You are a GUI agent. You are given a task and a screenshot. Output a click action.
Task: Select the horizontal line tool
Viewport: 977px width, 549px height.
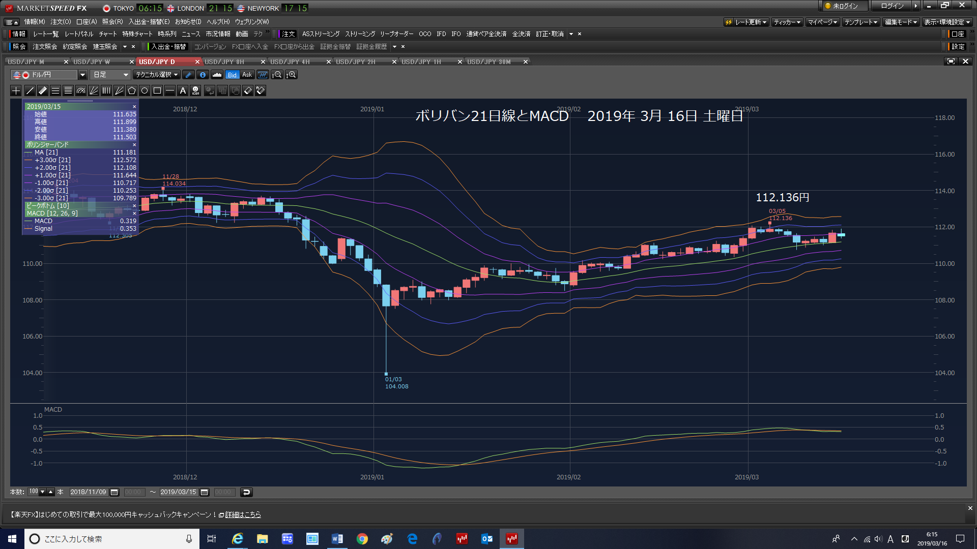click(170, 90)
